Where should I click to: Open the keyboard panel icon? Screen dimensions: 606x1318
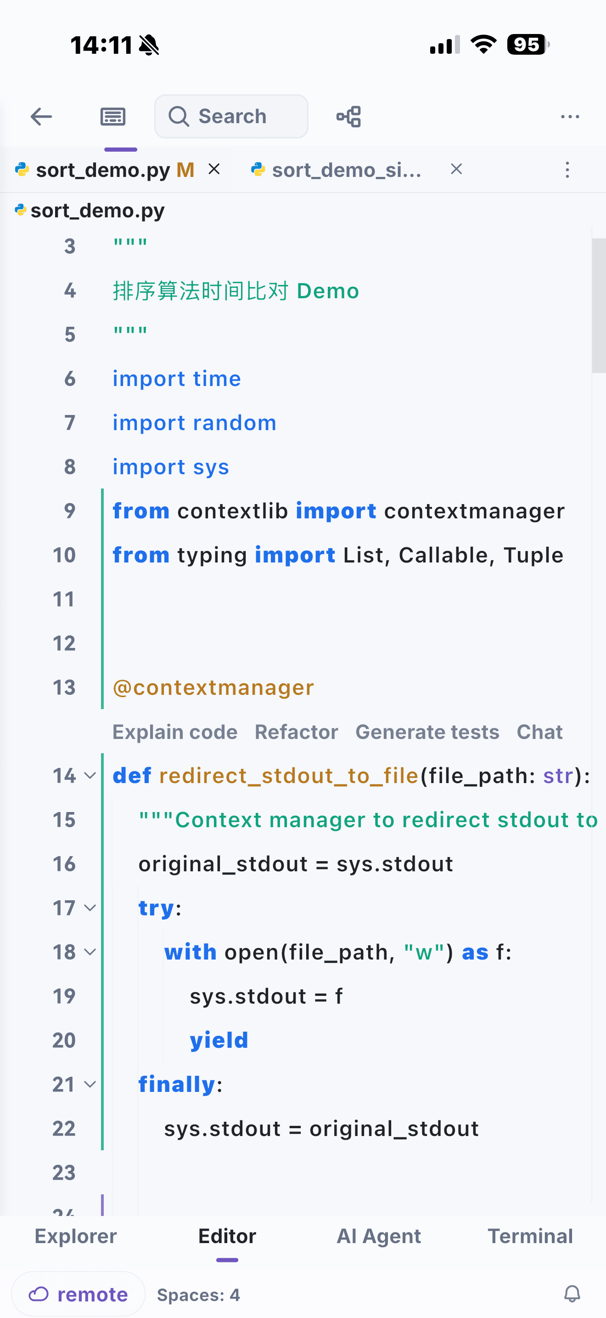(113, 117)
